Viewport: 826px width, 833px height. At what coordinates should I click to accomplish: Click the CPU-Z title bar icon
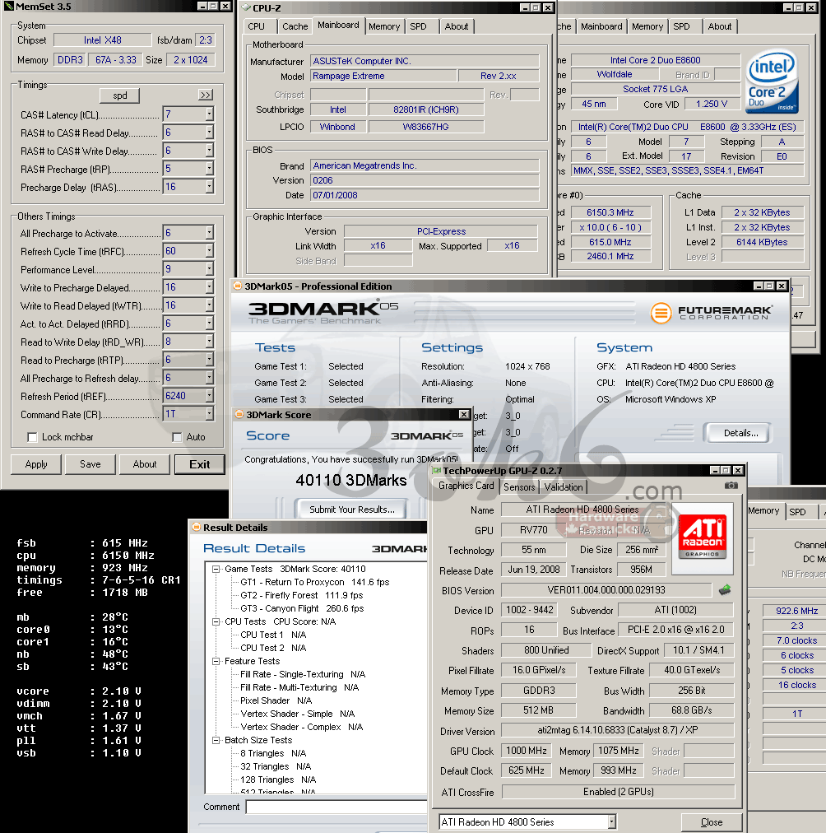click(x=246, y=7)
